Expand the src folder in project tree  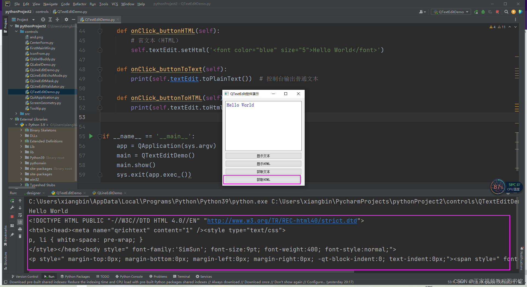click(16, 114)
